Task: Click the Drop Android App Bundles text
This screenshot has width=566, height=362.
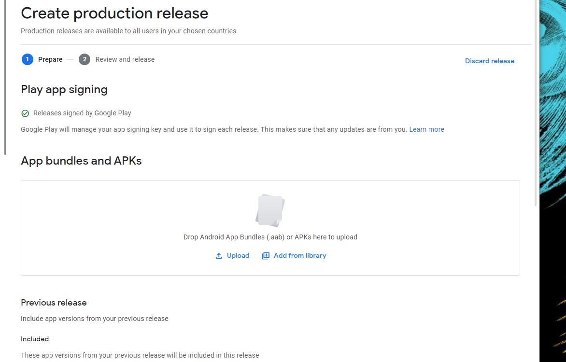Action: tap(270, 237)
